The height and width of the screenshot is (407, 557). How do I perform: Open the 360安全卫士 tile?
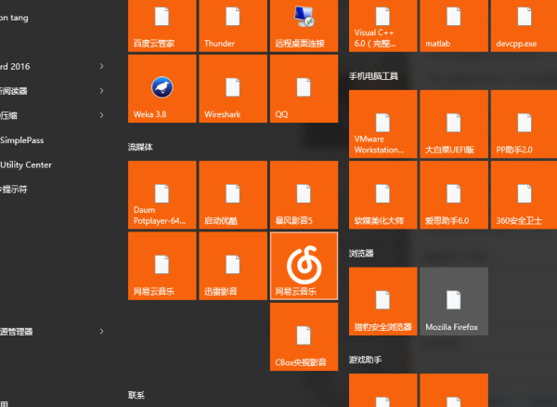tap(524, 195)
